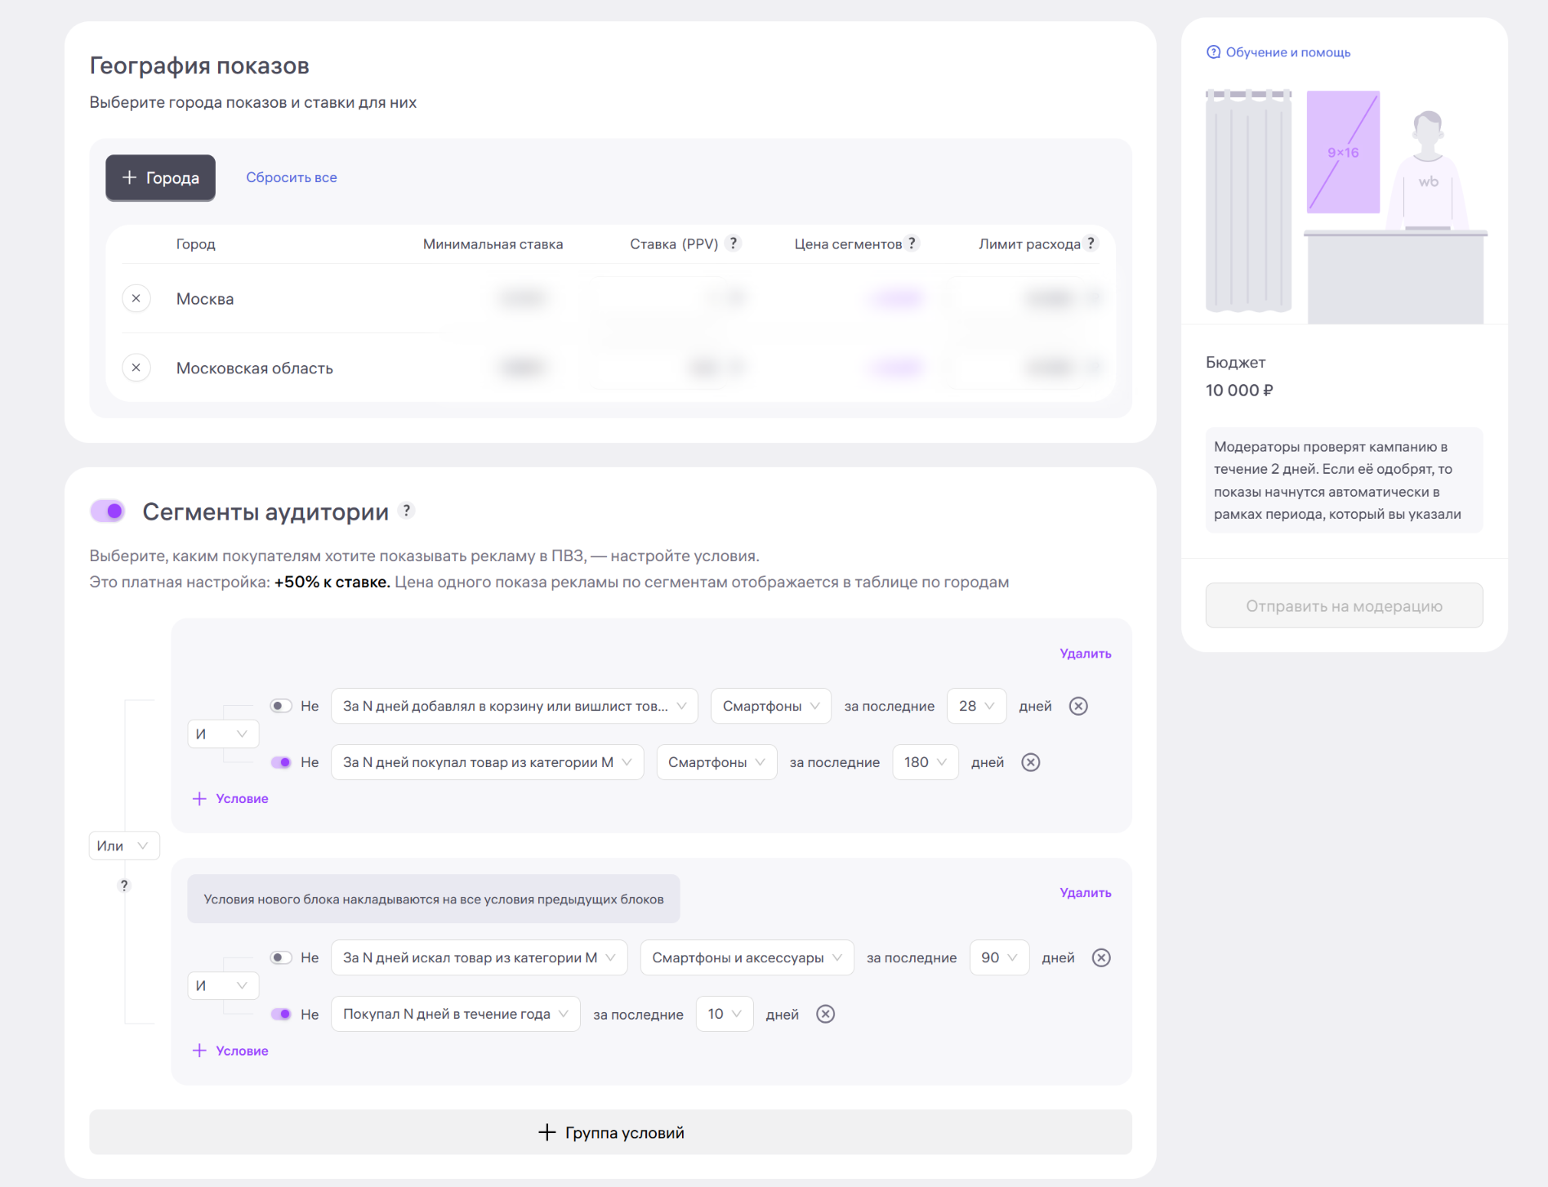Viewport: 1548px width, 1187px height.
Task: Click question mark beside Цена сегментов
Action: pos(912,243)
